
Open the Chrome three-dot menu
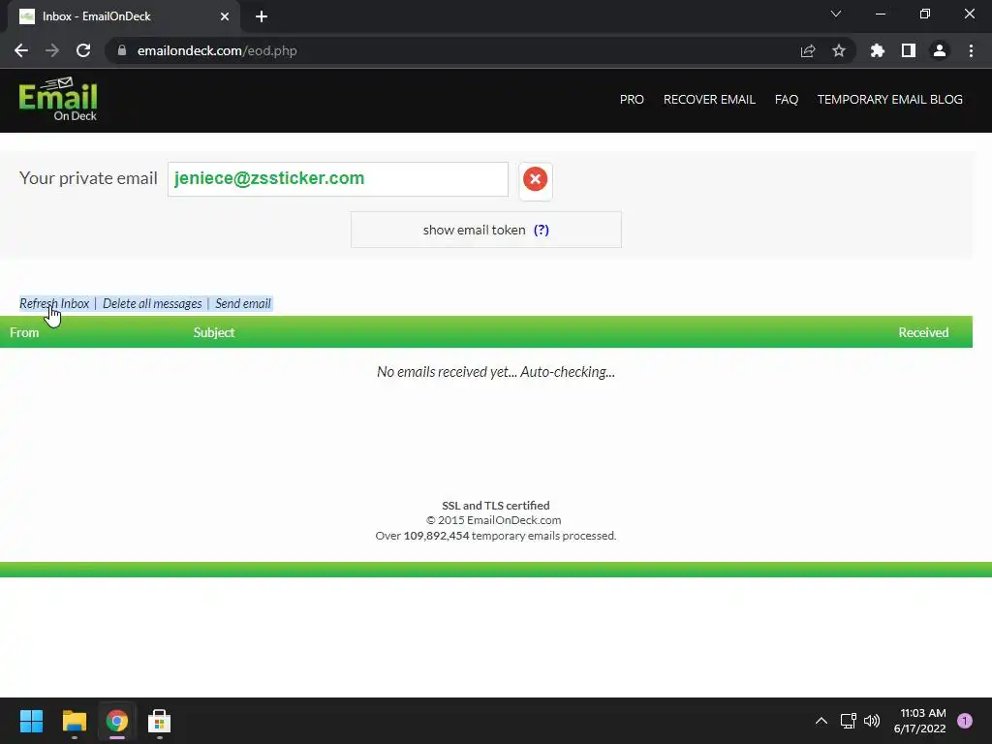(971, 50)
